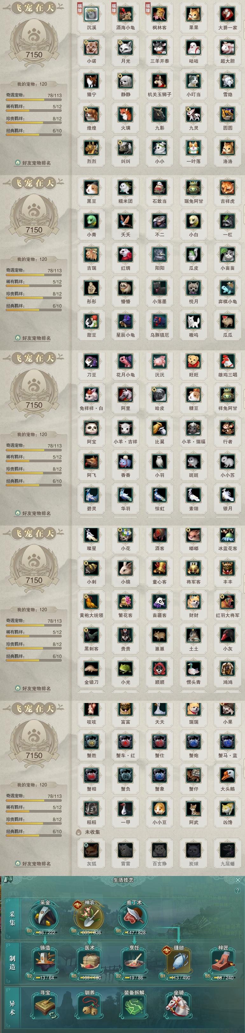Click the help question mark in 生活技艺
Image resolution: width=245 pixels, height=1033 pixels.
[238, 891]
